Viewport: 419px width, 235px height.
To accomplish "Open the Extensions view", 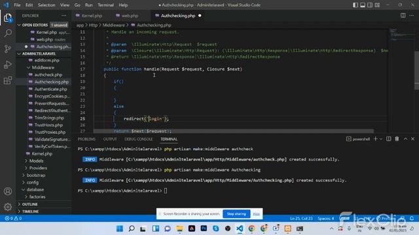I will pos(8,80).
